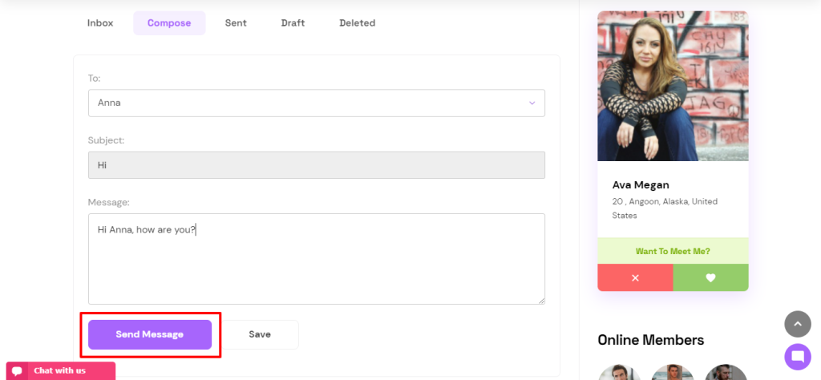Viewport: 821px width, 380px height.
Task: Open Ava Megan's profile name link
Action: coord(641,184)
